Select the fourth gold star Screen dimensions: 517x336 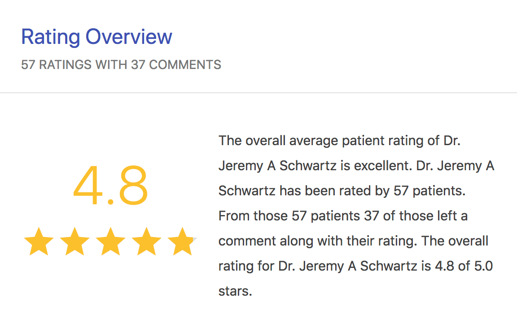click(x=146, y=241)
